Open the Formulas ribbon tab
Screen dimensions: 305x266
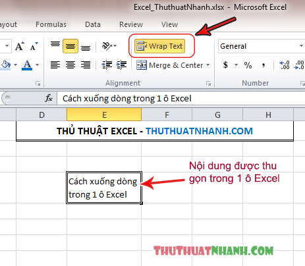click(51, 24)
